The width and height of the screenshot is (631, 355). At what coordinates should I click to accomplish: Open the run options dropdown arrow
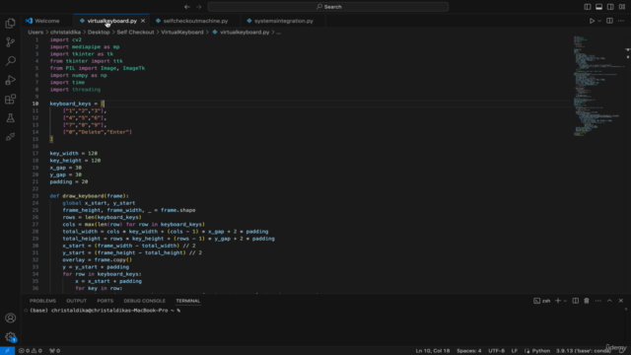click(x=599, y=21)
